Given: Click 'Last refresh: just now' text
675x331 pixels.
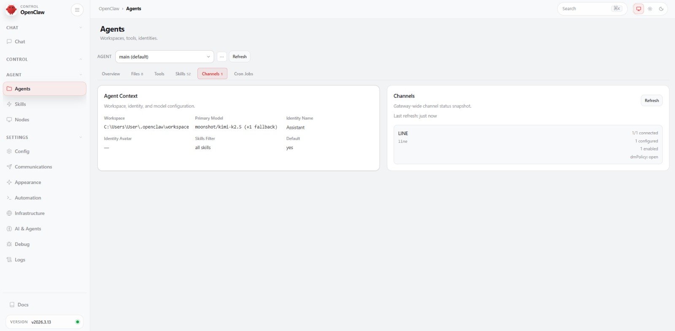Looking at the screenshot, I should pyautogui.click(x=415, y=116).
